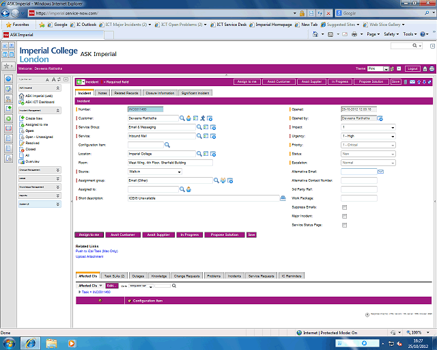This screenshot has height=350, width=437.
Task: Click the Assigned to lookup magnifier
Action: pos(182,189)
